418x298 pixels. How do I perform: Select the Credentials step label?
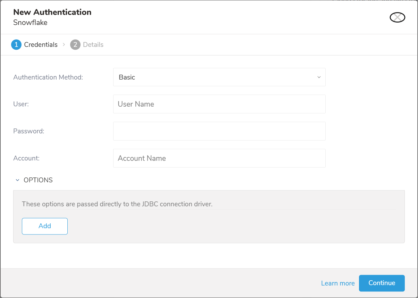[41, 45]
